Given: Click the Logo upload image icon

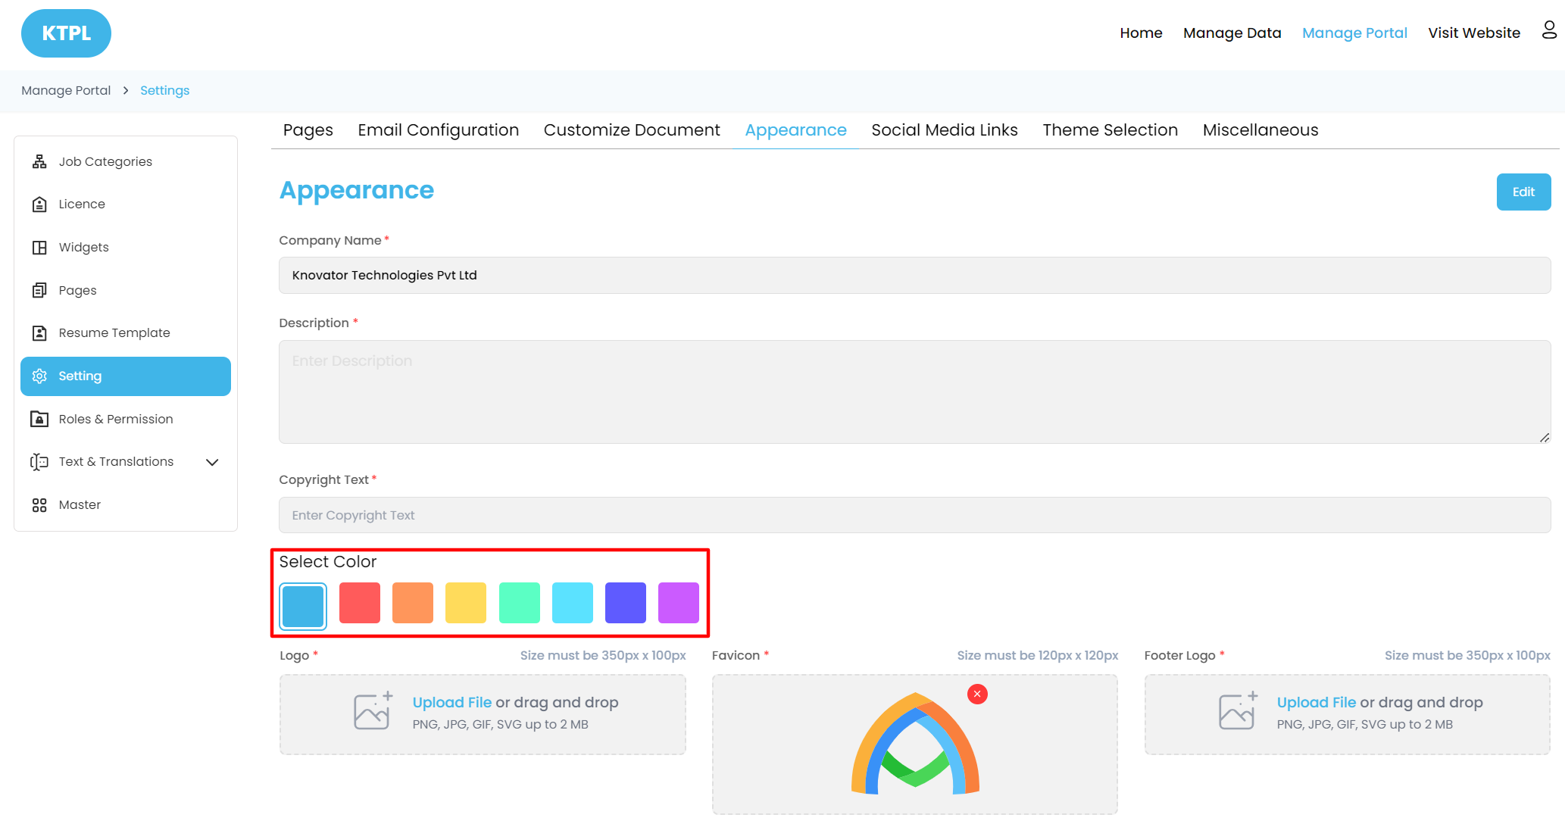Looking at the screenshot, I should 373,712.
